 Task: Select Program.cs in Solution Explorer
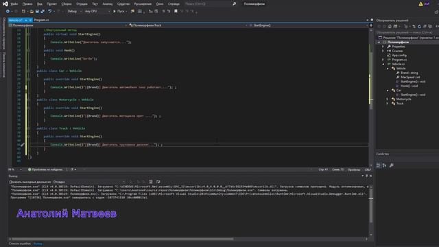pos(399,60)
